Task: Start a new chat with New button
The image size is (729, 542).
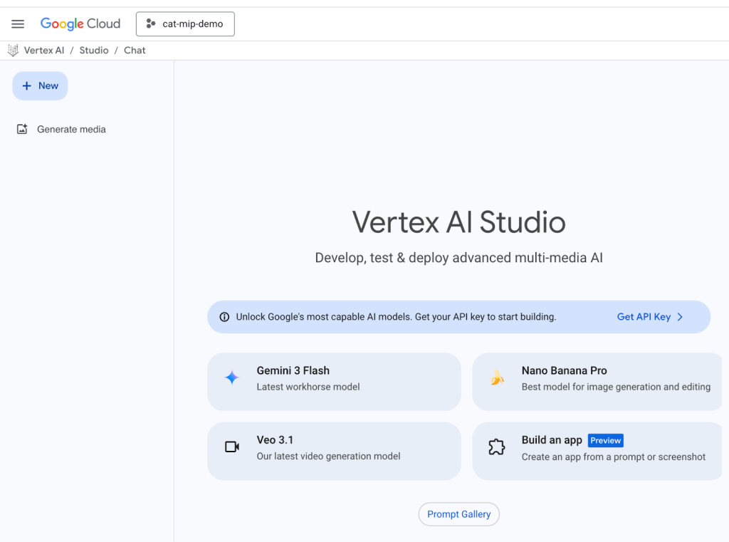Action: coord(40,85)
